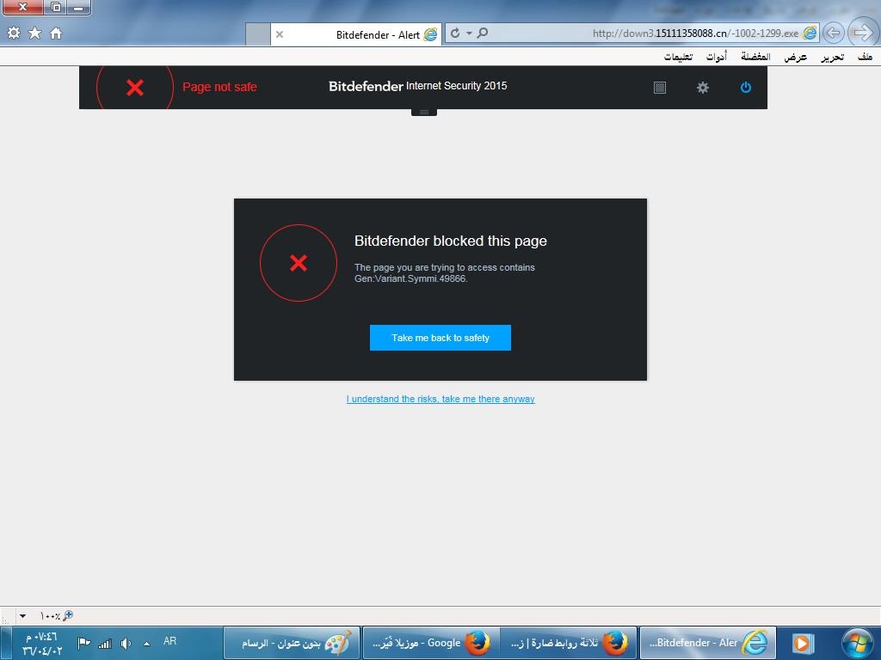Open a new blank tab
This screenshot has height=660, width=881.
click(258, 34)
